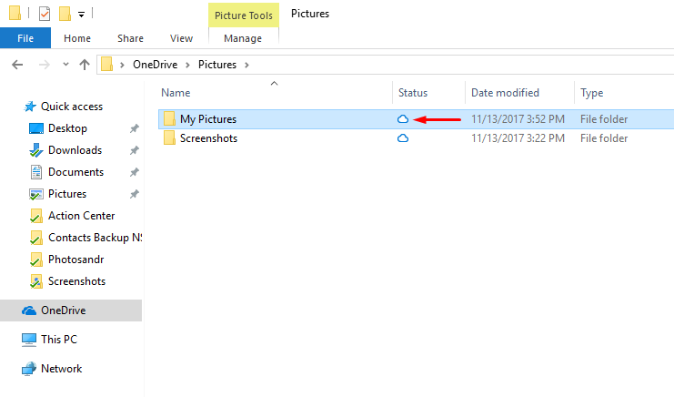Click the Pictures icon in Quick access
674x397 pixels.
(x=36, y=195)
